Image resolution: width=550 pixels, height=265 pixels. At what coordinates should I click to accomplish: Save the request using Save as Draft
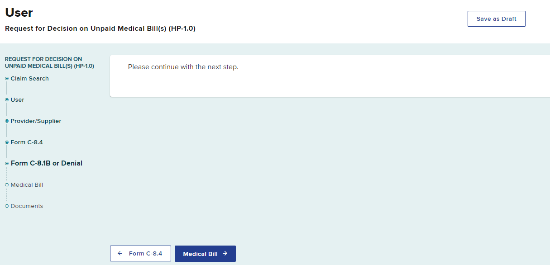pyautogui.click(x=496, y=19)
